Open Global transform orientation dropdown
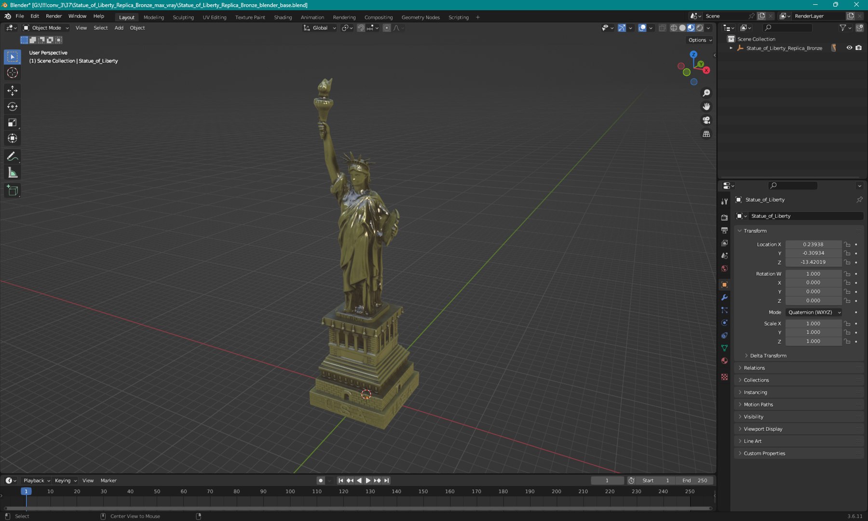 click(x=320, y=28)
